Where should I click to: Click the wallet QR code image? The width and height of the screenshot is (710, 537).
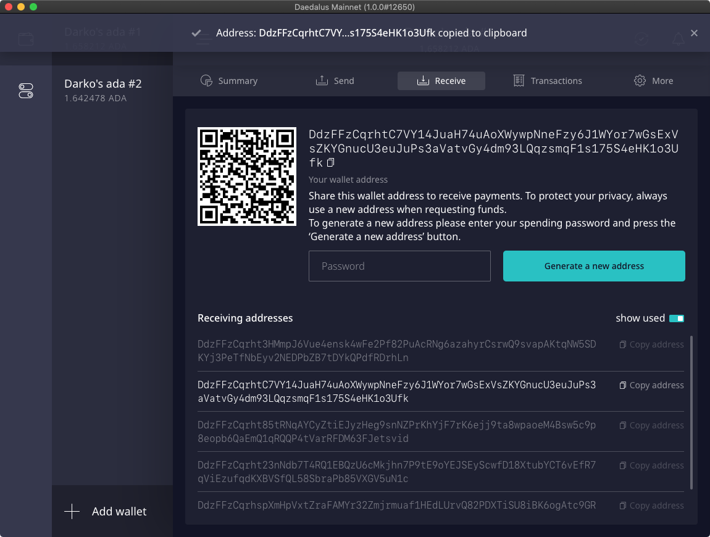click(247, 177)
